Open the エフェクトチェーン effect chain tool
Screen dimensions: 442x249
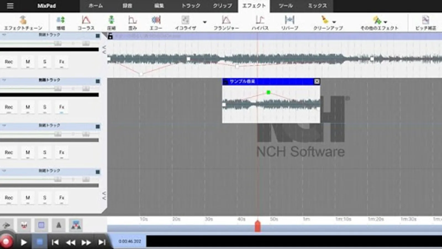click(23, 23)
